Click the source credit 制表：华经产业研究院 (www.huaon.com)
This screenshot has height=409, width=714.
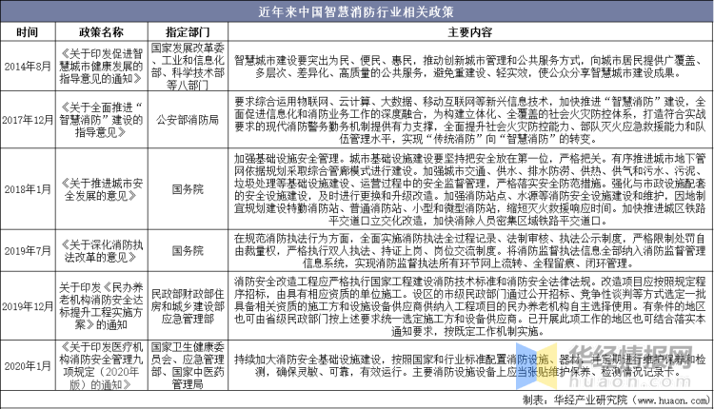coord(616,400)
